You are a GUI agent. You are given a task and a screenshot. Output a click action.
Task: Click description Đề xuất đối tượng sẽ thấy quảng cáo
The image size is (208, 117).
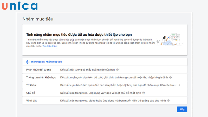pyautogui.click(x=87, y=70)
